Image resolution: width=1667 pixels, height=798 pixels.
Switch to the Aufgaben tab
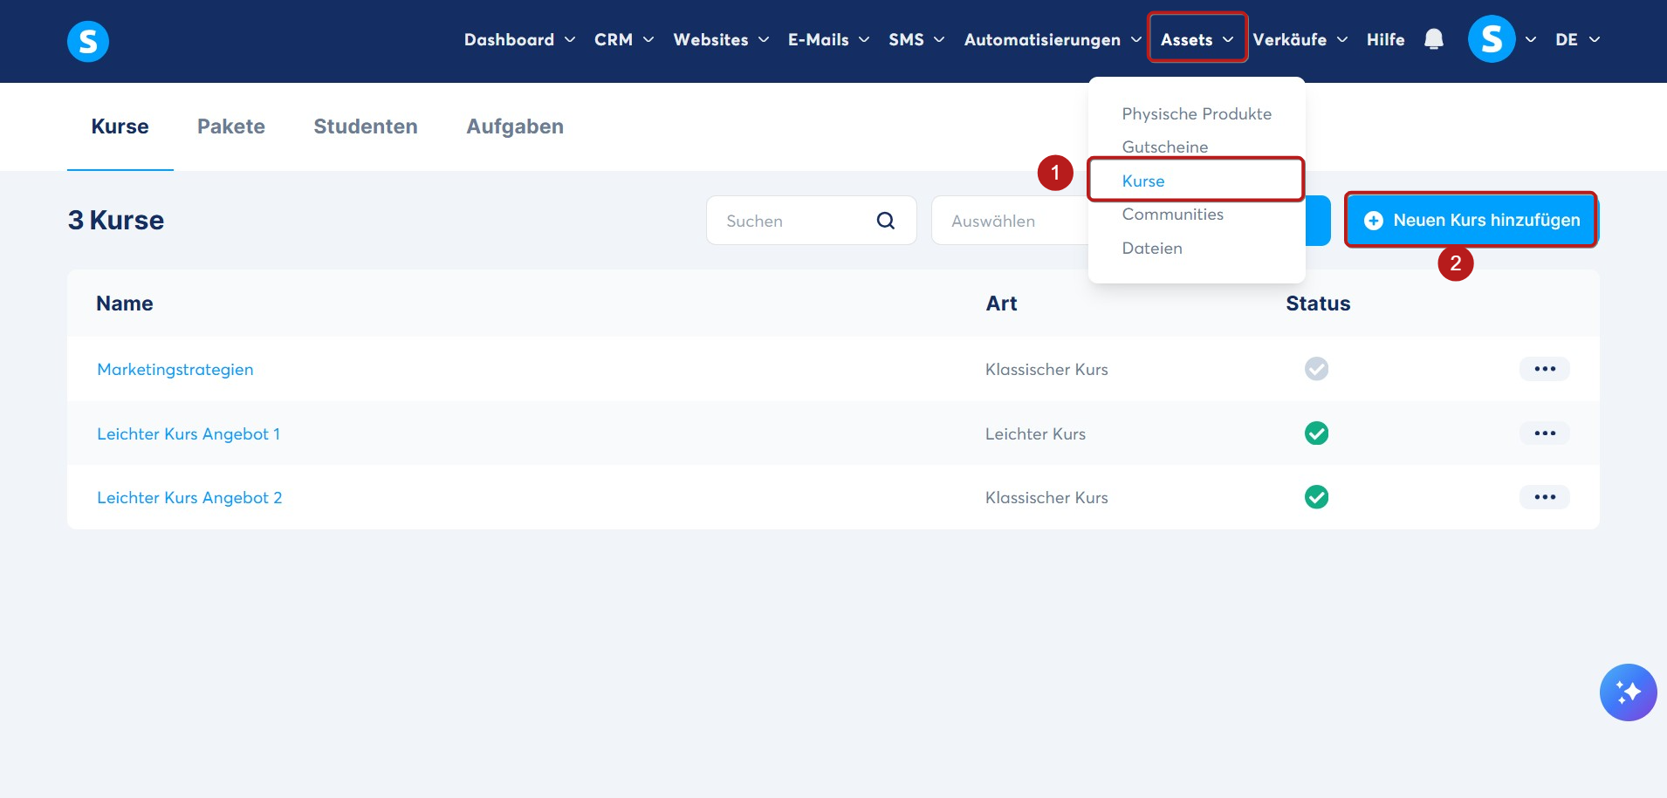click(x=515, y=127)
